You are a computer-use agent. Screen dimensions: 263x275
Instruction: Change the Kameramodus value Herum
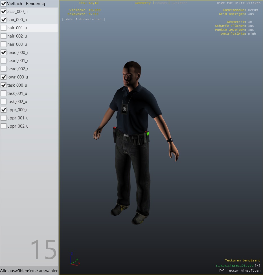(253, 10)
